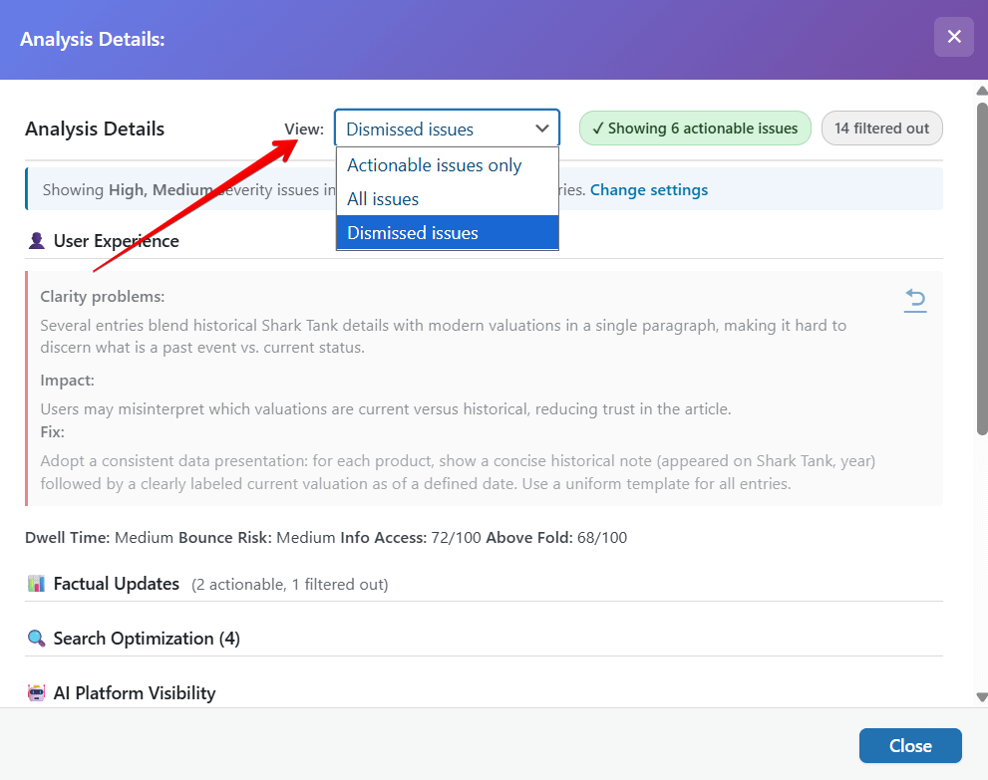Click the User Experience section icon

[x=37, y=240]
